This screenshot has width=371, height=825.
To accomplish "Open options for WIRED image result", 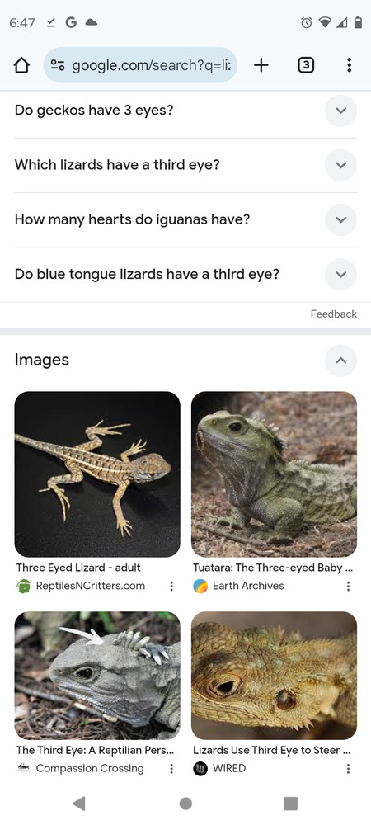I will pos(348,769).
